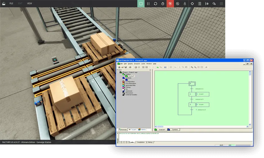Open the Debug message tab
This screenshot has height=158, width=264.
150,142
